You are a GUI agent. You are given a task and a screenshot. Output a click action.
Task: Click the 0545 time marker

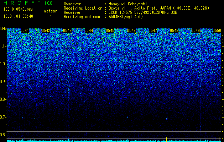coord(110,31)
